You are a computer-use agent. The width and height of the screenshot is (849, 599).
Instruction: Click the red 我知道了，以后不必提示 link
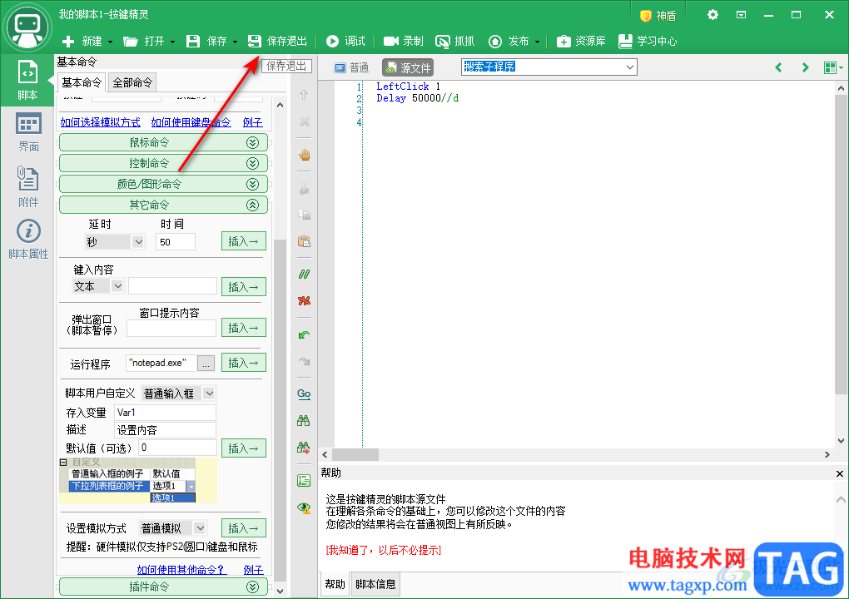384,550
